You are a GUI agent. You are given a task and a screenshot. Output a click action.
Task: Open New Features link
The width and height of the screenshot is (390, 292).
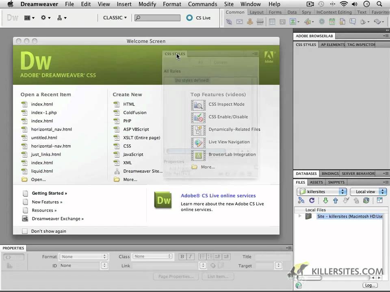pyautogui.click(x=47, y=202)
